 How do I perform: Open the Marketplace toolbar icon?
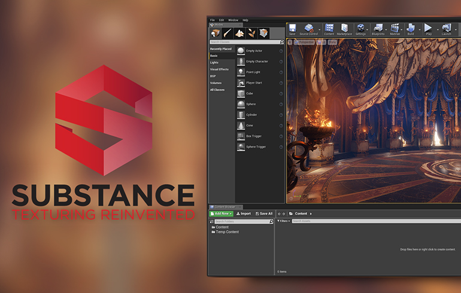[344, 28]
